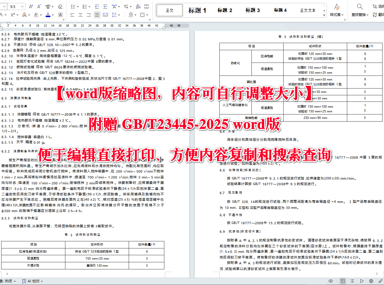Viewport: 384px width, 285px height.
Task: Select the Clear Formatting eraser icon
Action: pyautogui.click(x=60, y=6)
